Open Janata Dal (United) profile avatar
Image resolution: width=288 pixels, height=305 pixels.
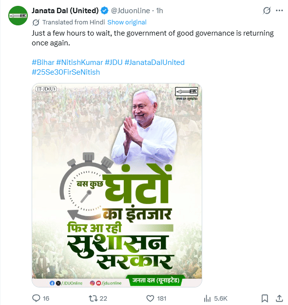pos(18,16)
